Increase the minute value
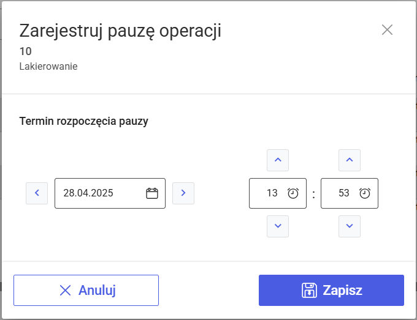This screenshot has width=417, height=320. pos(350,160)
